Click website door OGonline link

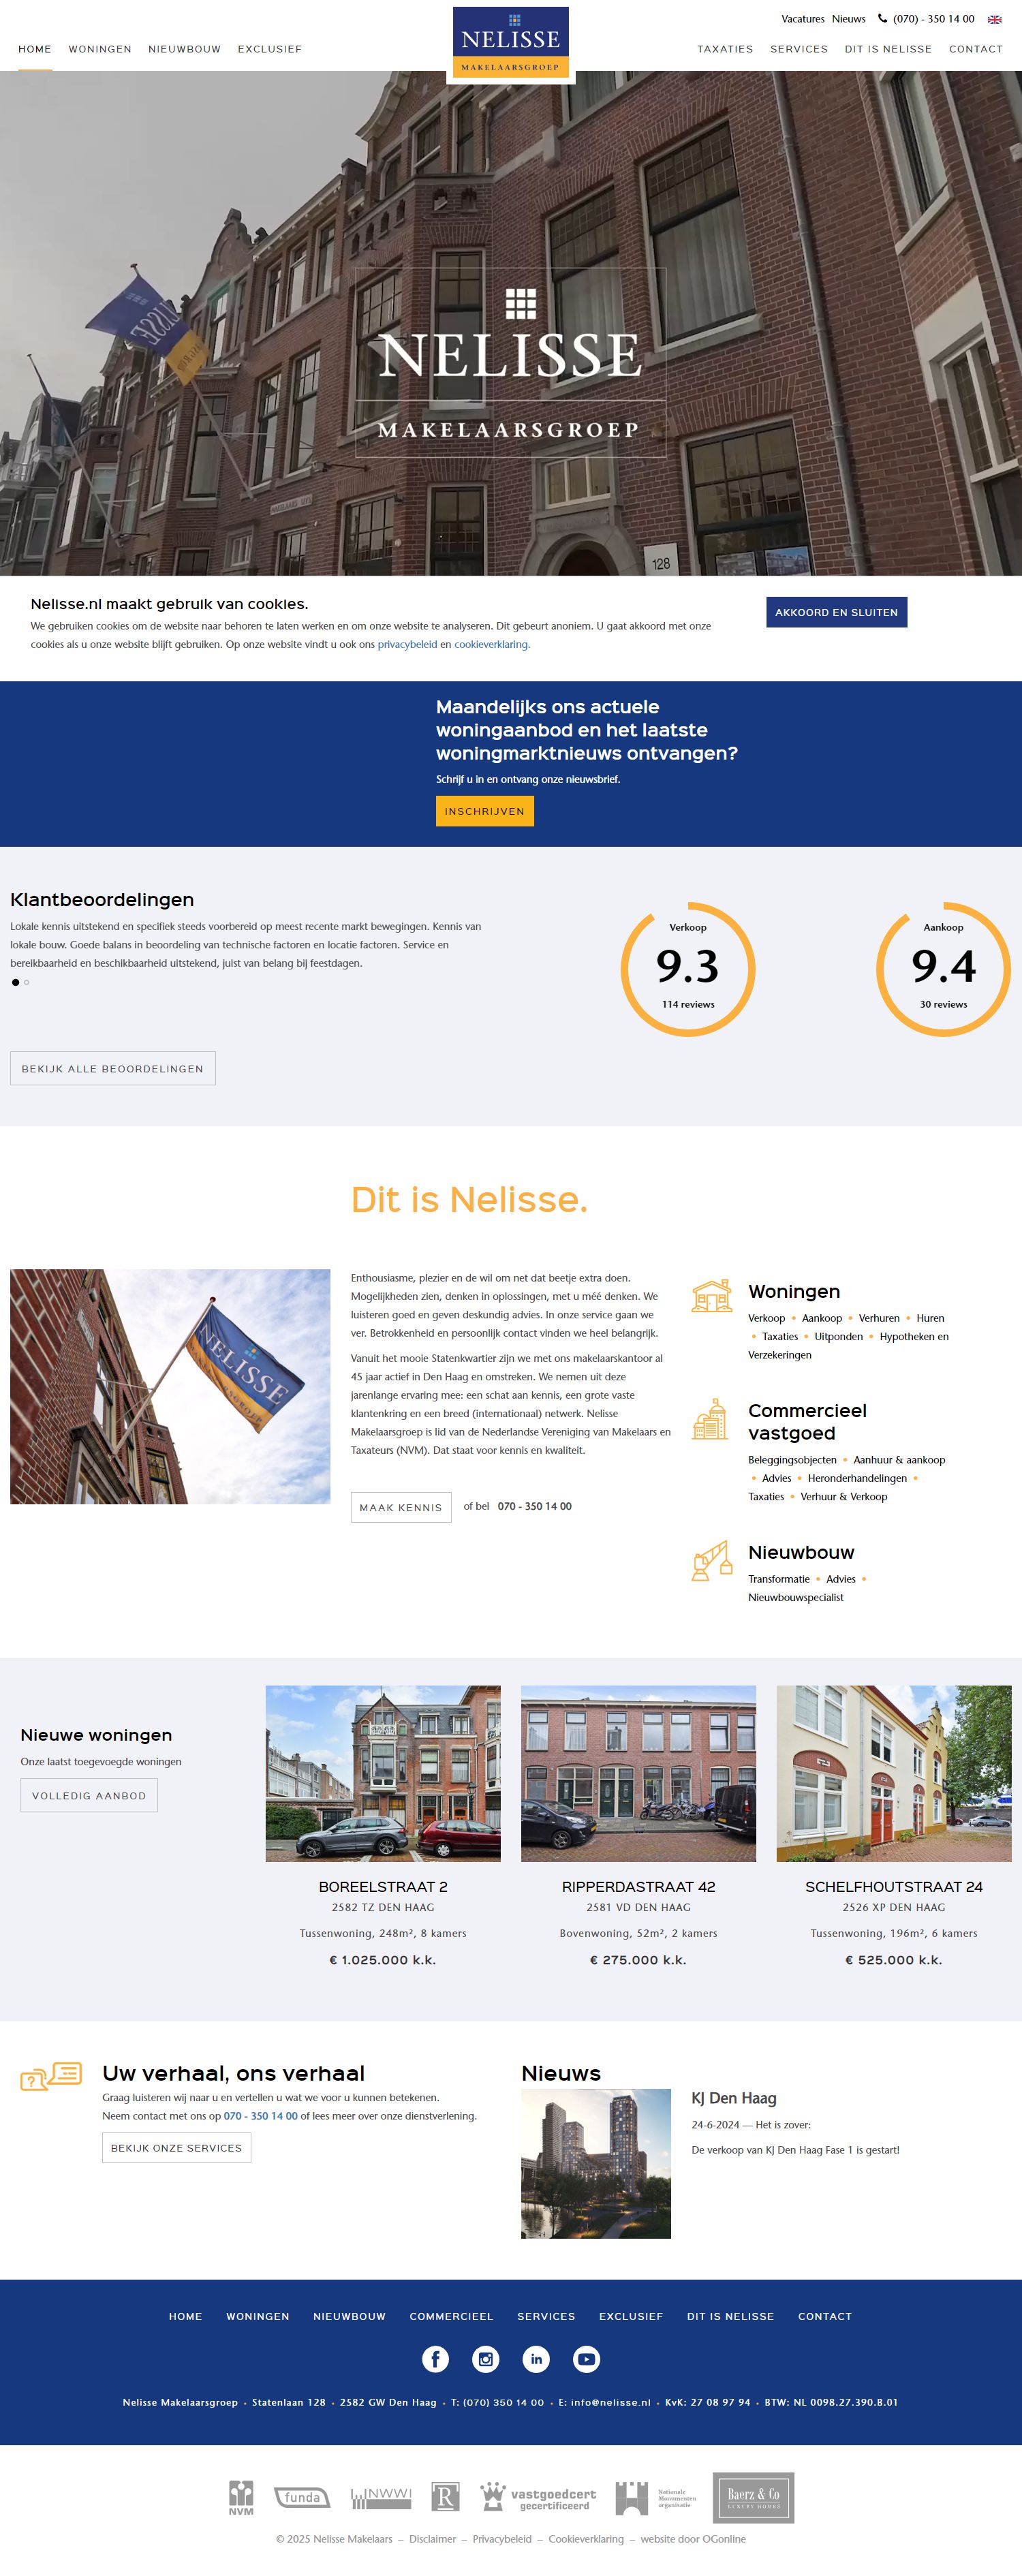[693, 2539]
